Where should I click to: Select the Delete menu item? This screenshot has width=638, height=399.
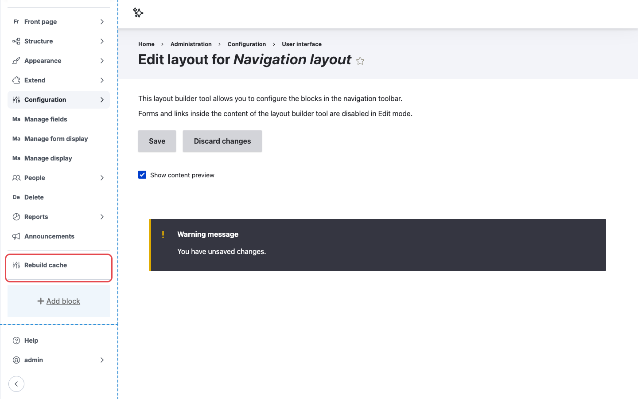[x=58, y=197]
